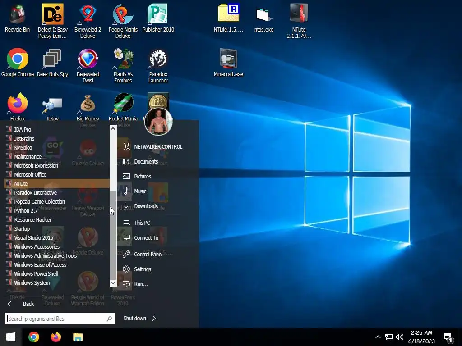Viewport: 462px width, 346px height.
Task: Open Pictures from start menu
Action: tap(137, 176)
